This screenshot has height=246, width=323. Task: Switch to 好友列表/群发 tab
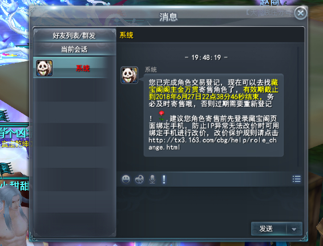click(74, 35)
